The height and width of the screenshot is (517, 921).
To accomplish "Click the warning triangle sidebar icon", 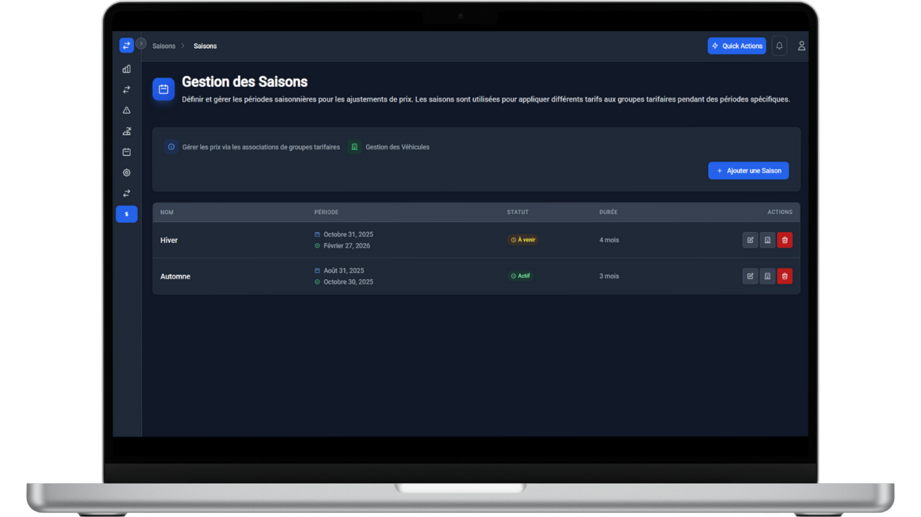I will click(x=126, y=110).
